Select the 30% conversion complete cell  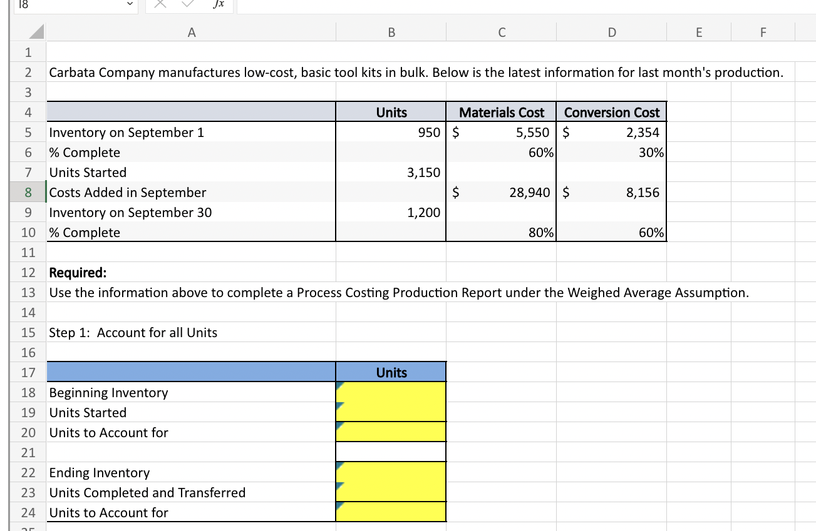click(x=611, y=152)
